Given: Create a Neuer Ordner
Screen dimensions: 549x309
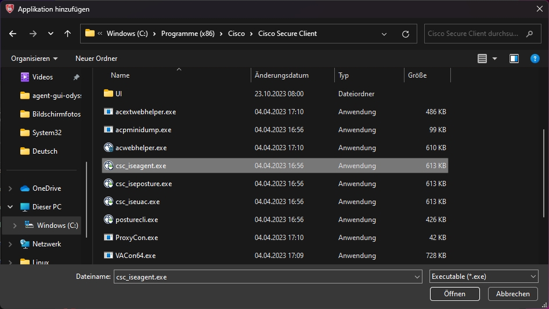Looking at the screenshot, I should pyautogui.click(x=96, y=59).
